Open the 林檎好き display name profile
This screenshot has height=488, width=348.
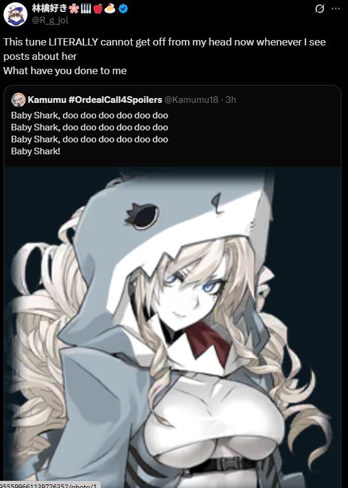pyautogui.click(x=49, y=9)
